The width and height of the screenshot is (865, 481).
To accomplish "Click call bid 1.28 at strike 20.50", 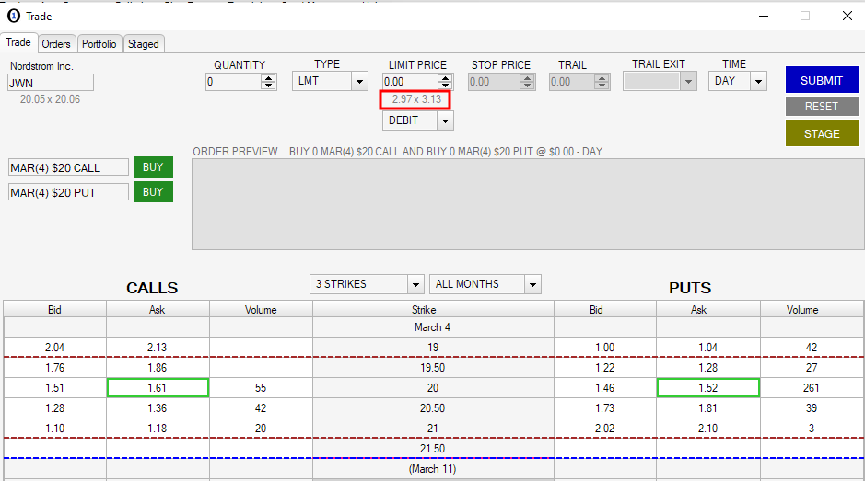I will [54, 408].
